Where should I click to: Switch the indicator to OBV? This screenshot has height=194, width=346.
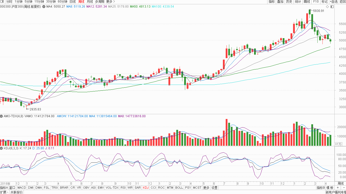(x=86, y=188)
